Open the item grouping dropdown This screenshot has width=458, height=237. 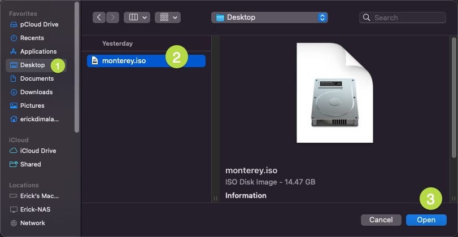(168, 17)
